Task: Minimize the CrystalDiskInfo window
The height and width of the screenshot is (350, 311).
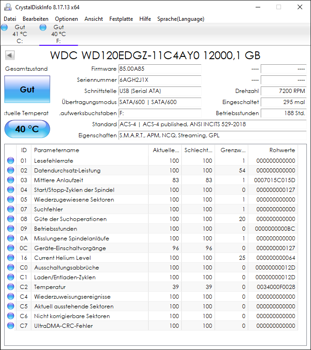Action: [x=258, y=7]
